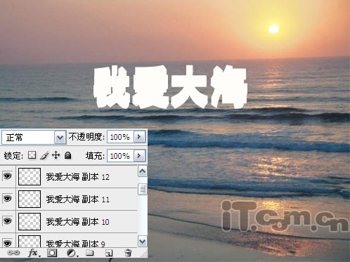This screenshot has height=262, width=350.
Task: Delete layer with trash icon
Action: [128, 253]
